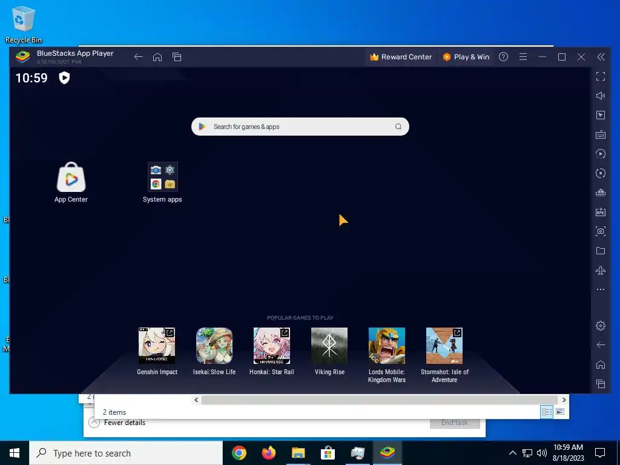Open the recent apps icon in title bar
The image size is (620, 465).
click(177, 57)
